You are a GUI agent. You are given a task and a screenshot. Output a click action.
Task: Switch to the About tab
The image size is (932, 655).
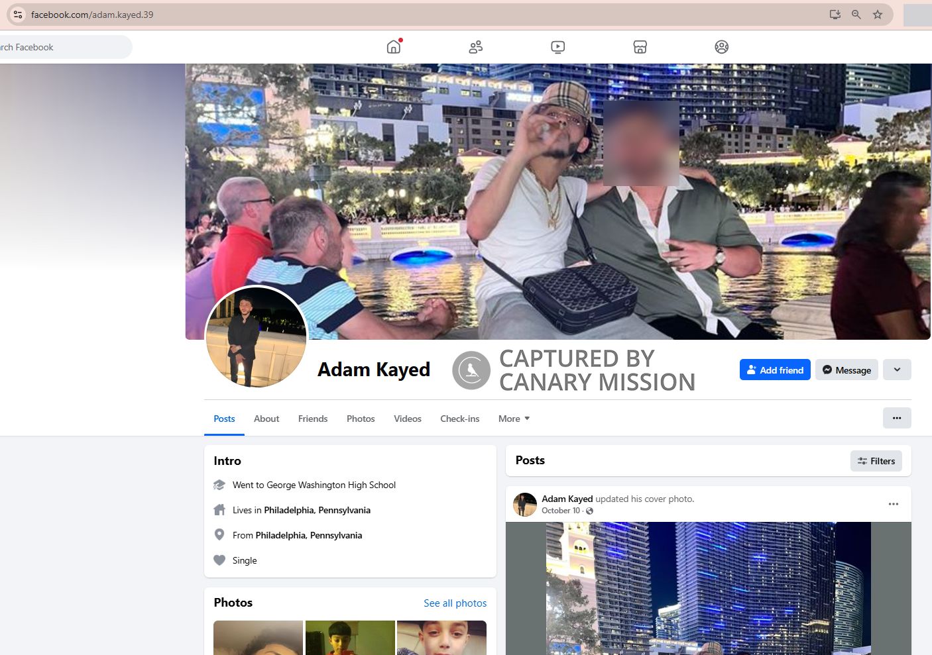click(x=266, y=419)
